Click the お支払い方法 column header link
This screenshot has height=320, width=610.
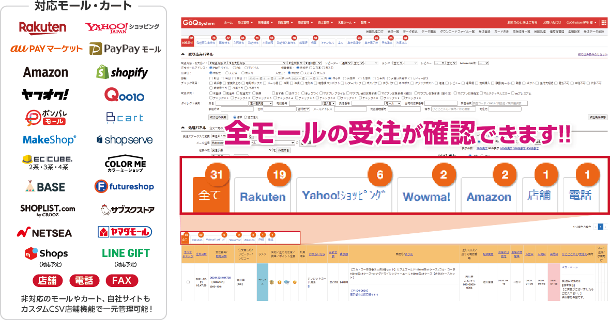coord(317,254)
